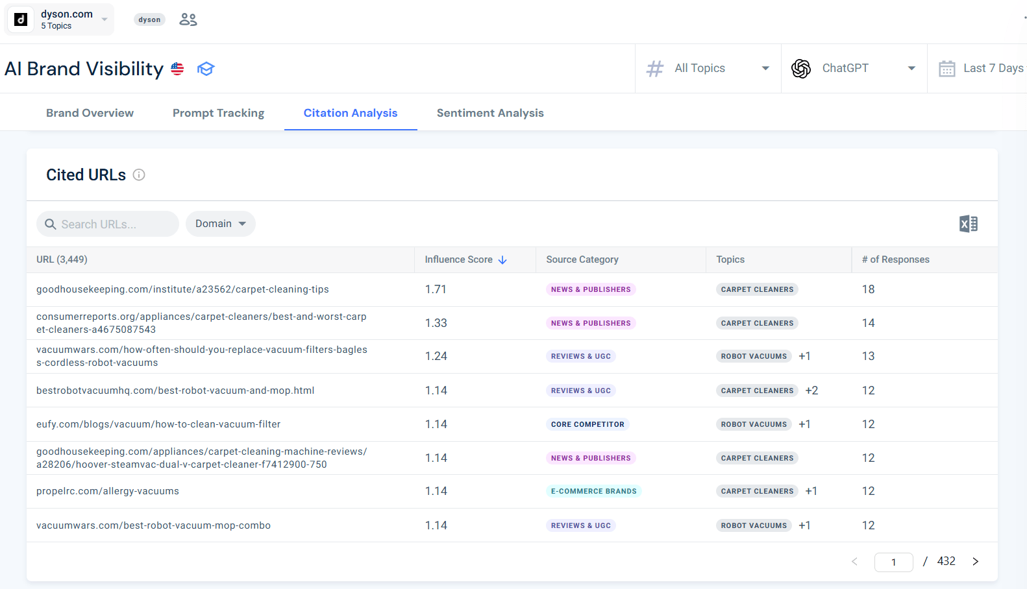Switch to the Brand Overview tab
Image resolution: width=1027 pixels, height=589 pixels.
(x=90, y=113)
